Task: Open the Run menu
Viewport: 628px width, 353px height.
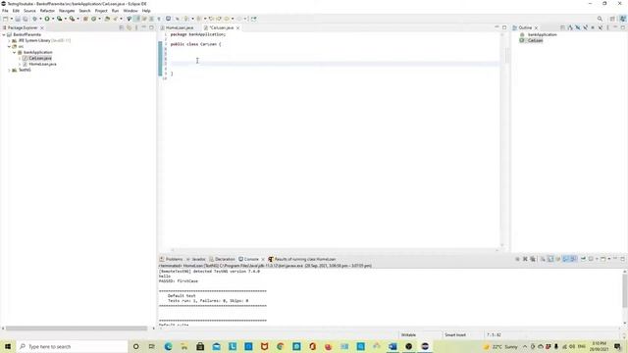Action: coord(116,11)
